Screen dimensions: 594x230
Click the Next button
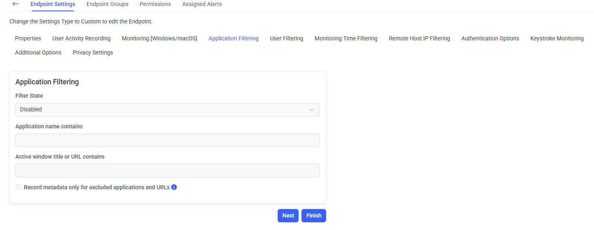click(288, 215)
